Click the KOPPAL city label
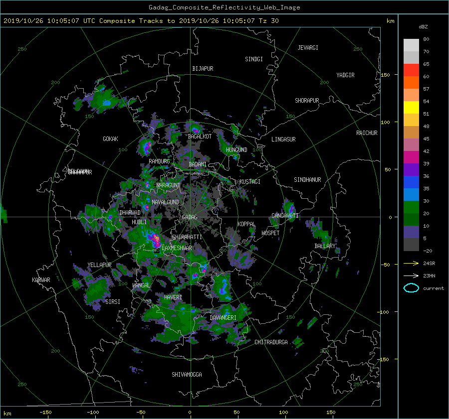Screen dimensions: 449x419 (246, 224)
